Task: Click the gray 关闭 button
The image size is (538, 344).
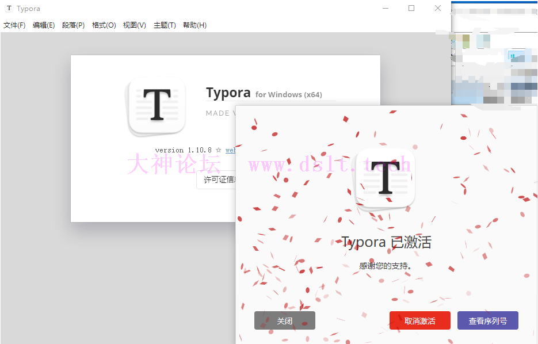Action: click(x=285, y=320)
